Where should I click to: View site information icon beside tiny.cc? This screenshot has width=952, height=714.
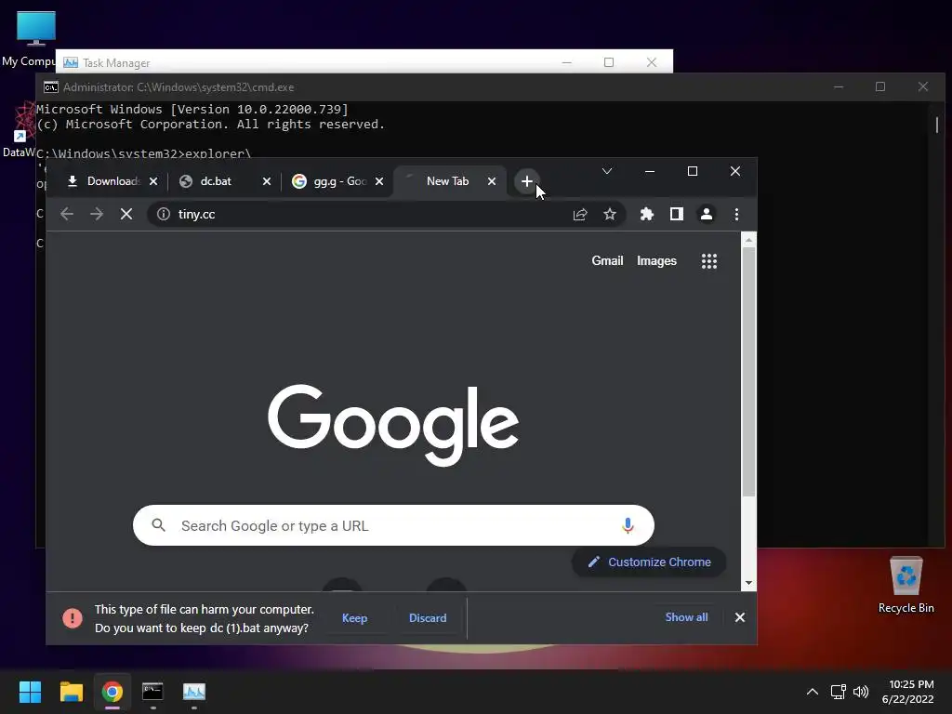point(164,215)
